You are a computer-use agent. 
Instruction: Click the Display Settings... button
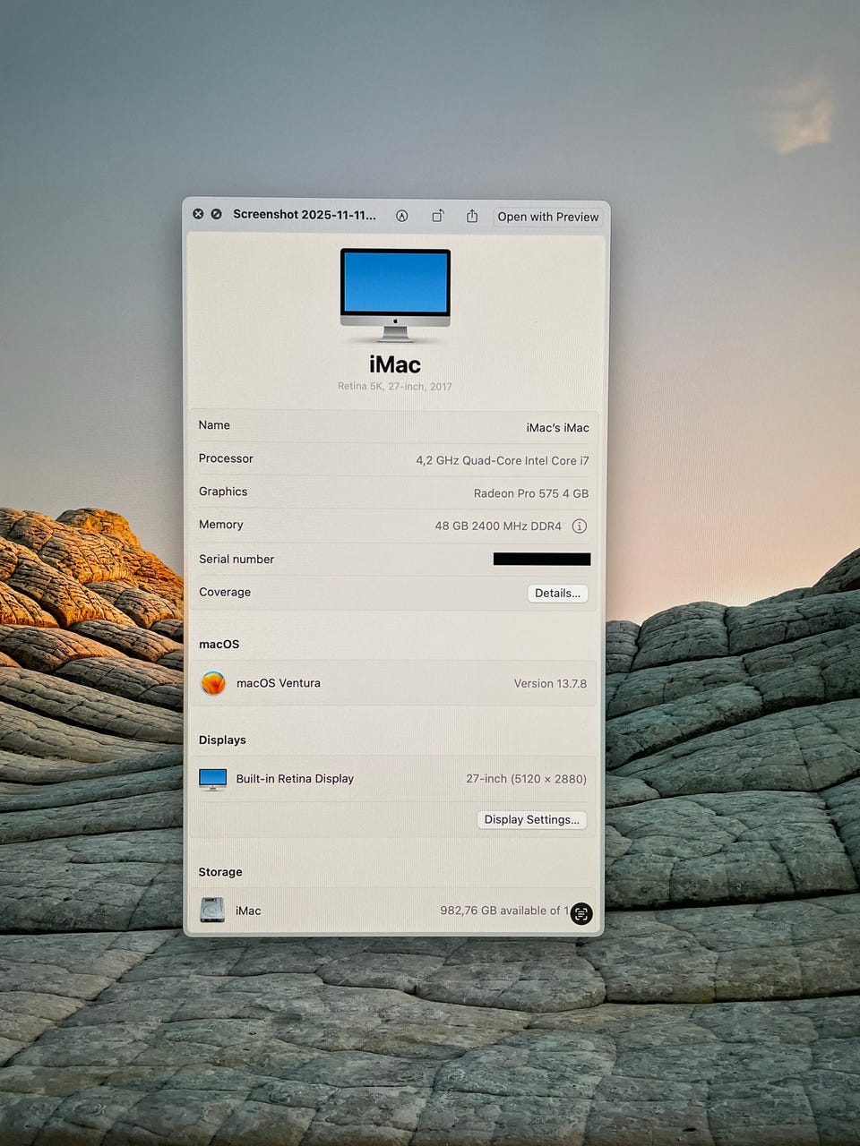[x=532, y=819]
